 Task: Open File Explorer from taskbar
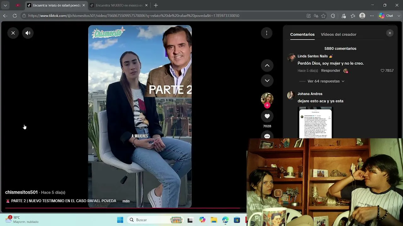click(x=214, y=220)
